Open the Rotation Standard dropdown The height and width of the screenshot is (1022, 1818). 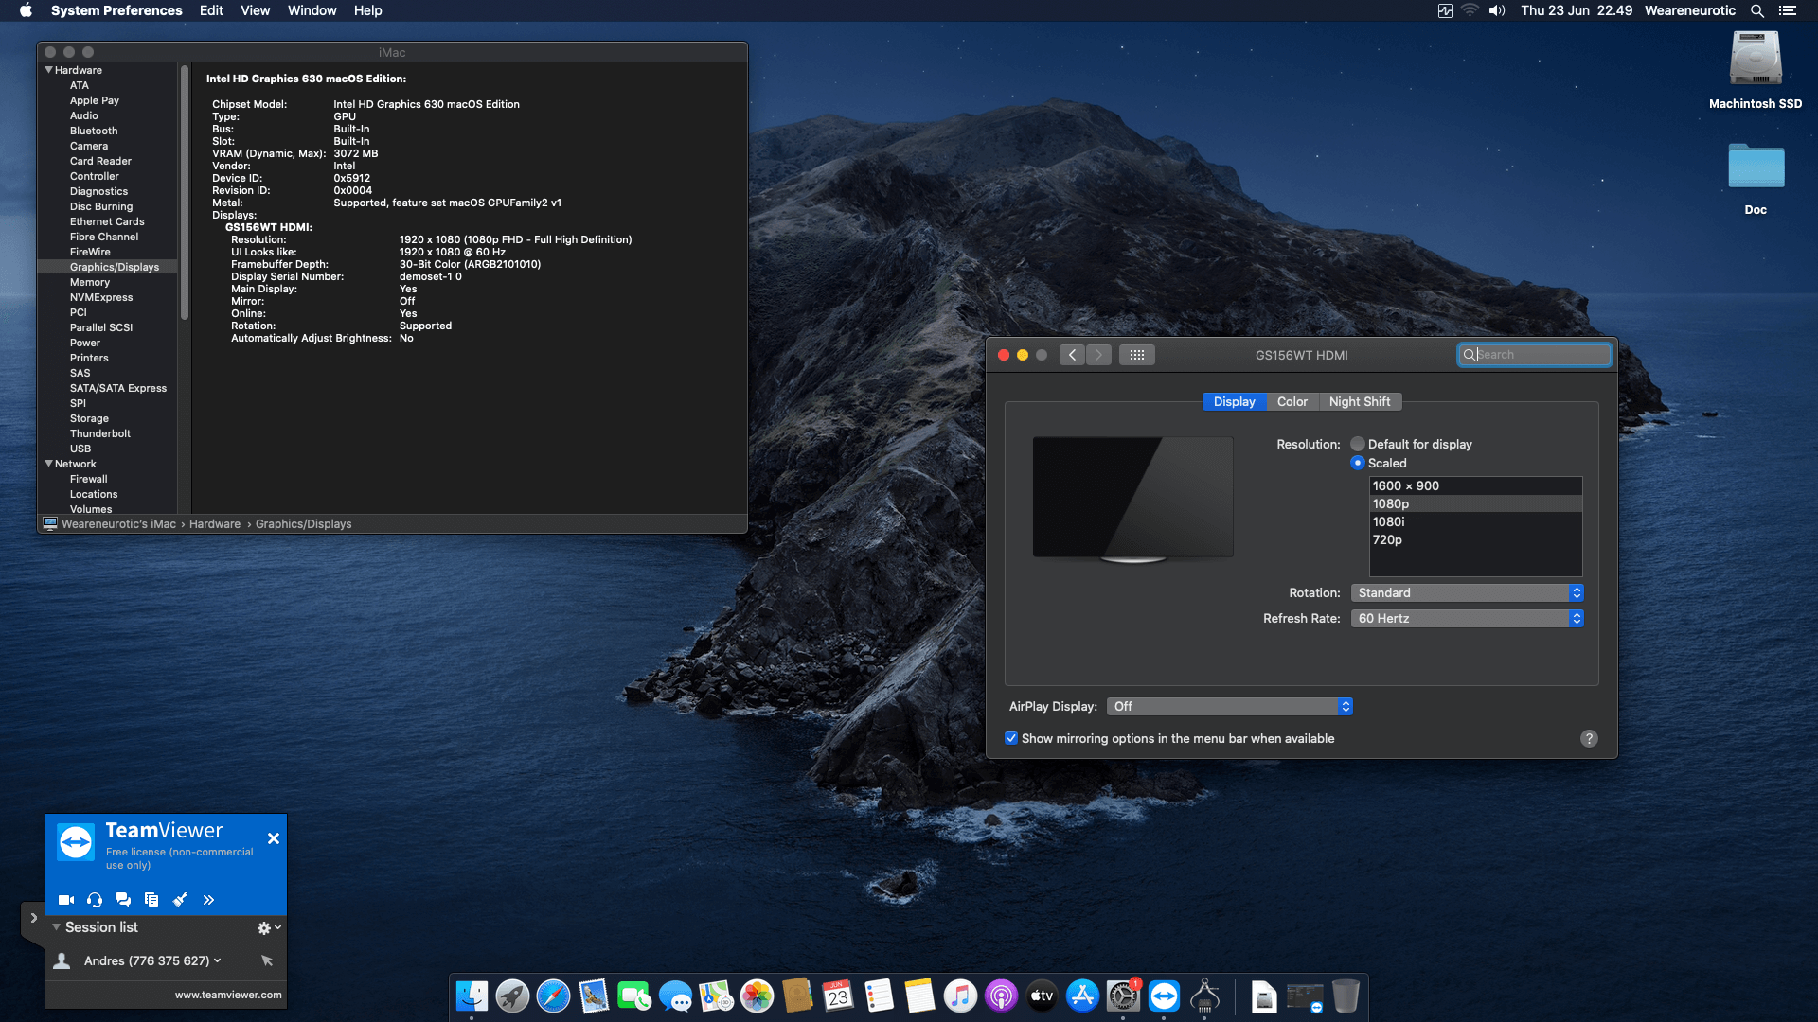click(1467, 592)
